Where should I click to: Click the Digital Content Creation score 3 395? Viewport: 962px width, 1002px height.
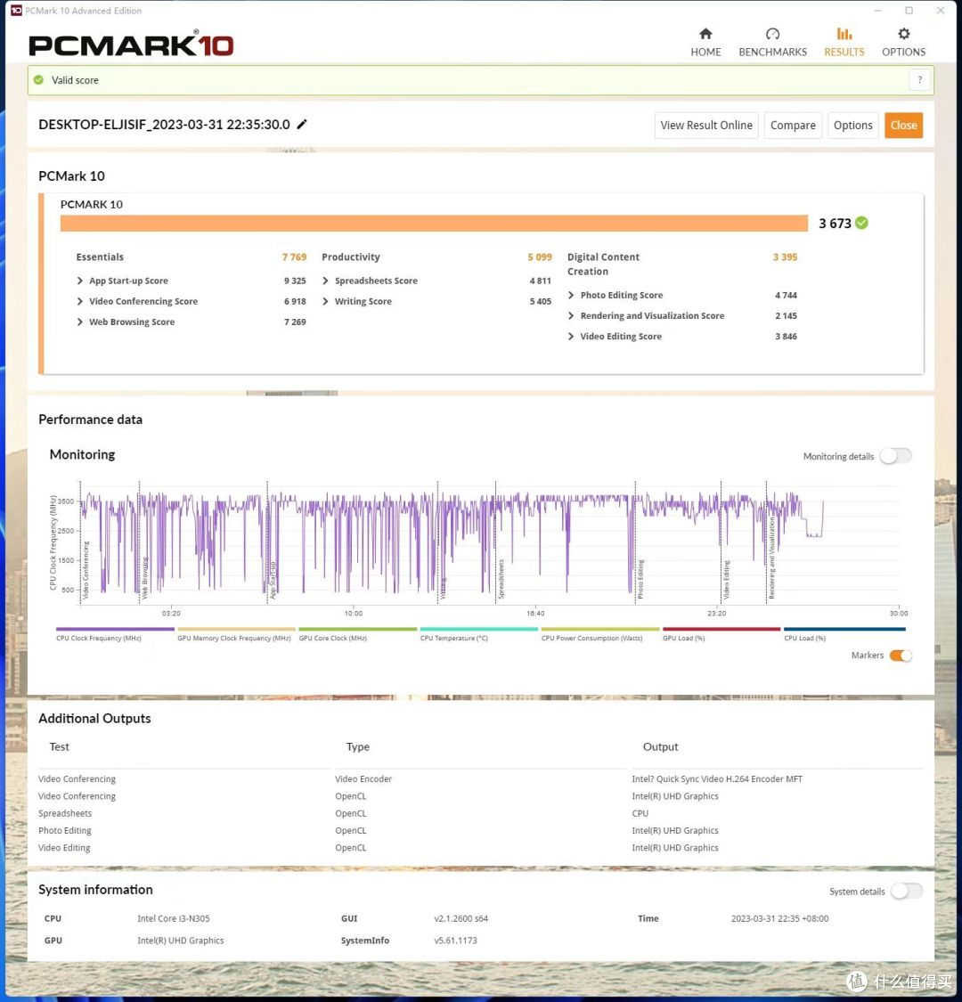click(x=785, y=257)
